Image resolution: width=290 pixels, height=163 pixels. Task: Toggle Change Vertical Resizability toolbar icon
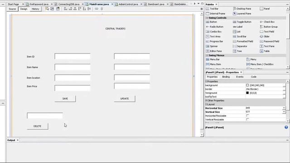click(x=101, y=9)
